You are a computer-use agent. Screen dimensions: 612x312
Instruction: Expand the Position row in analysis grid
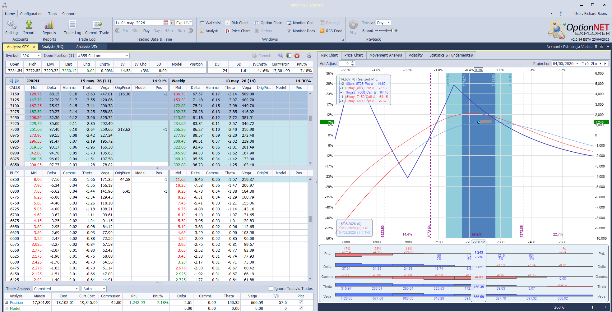click(7, 302)
